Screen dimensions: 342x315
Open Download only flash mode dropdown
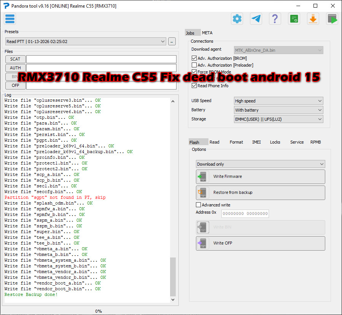[261, 164]
